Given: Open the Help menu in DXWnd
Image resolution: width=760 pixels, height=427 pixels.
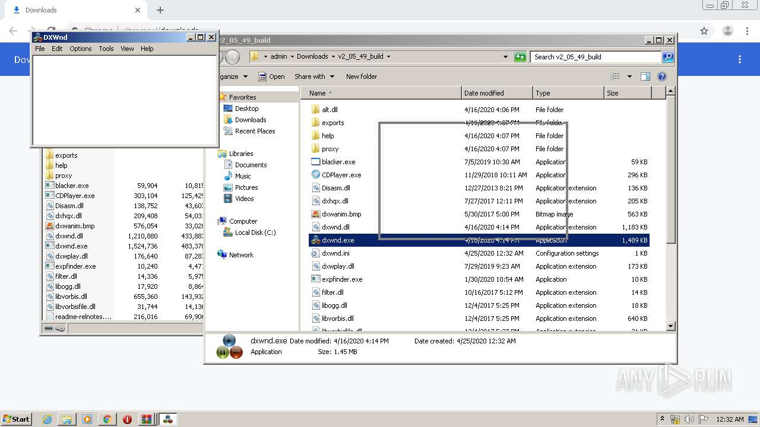Looking at the screenshot, I should (x=147, y=49).
